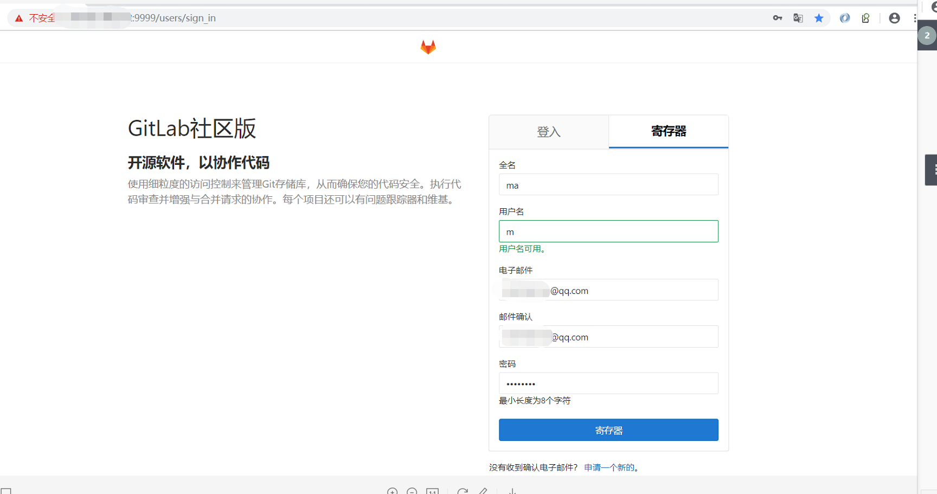Image resolution: width=937 pixels, height=494 pixels.
Task: Click the 不安全 security label
Action: pos(42,18)
